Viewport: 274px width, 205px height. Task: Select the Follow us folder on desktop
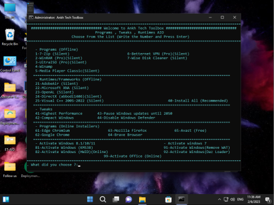[x=10, y=169]
